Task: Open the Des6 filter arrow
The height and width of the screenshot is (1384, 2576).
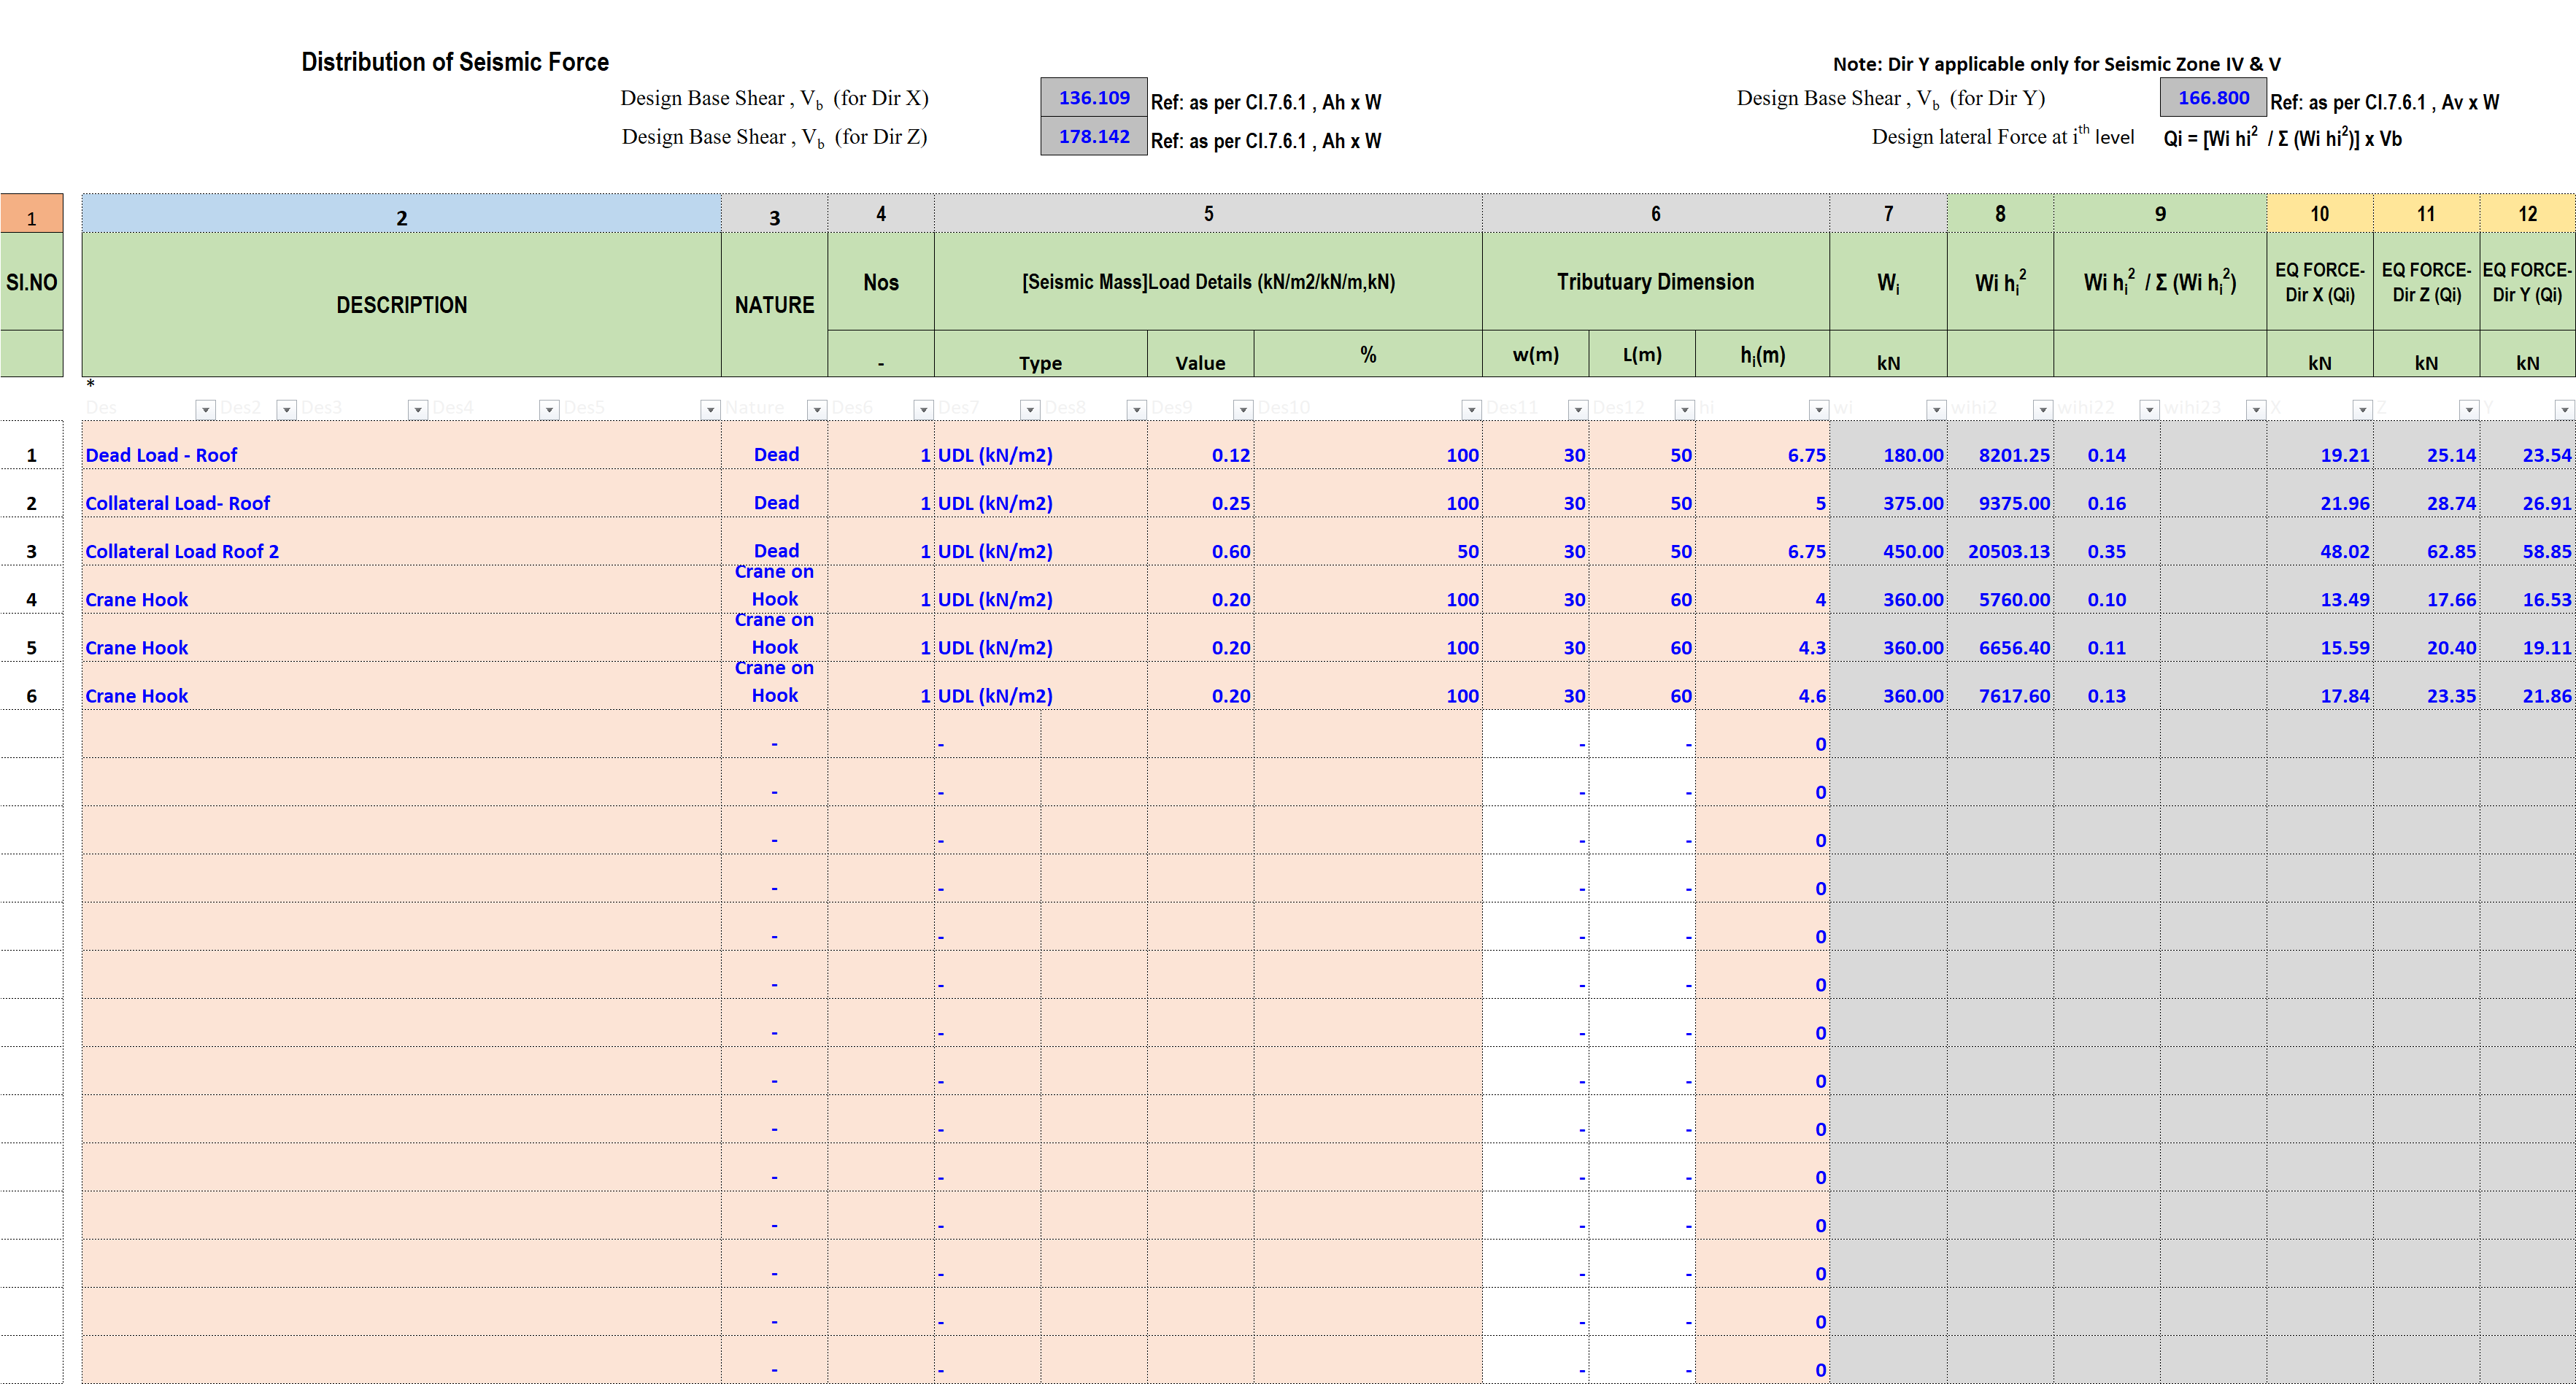Action: click(924, 409)
